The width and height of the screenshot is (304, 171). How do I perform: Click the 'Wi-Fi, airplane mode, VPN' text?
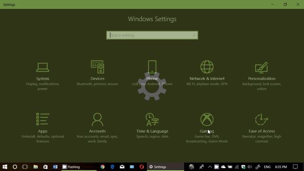207,84
